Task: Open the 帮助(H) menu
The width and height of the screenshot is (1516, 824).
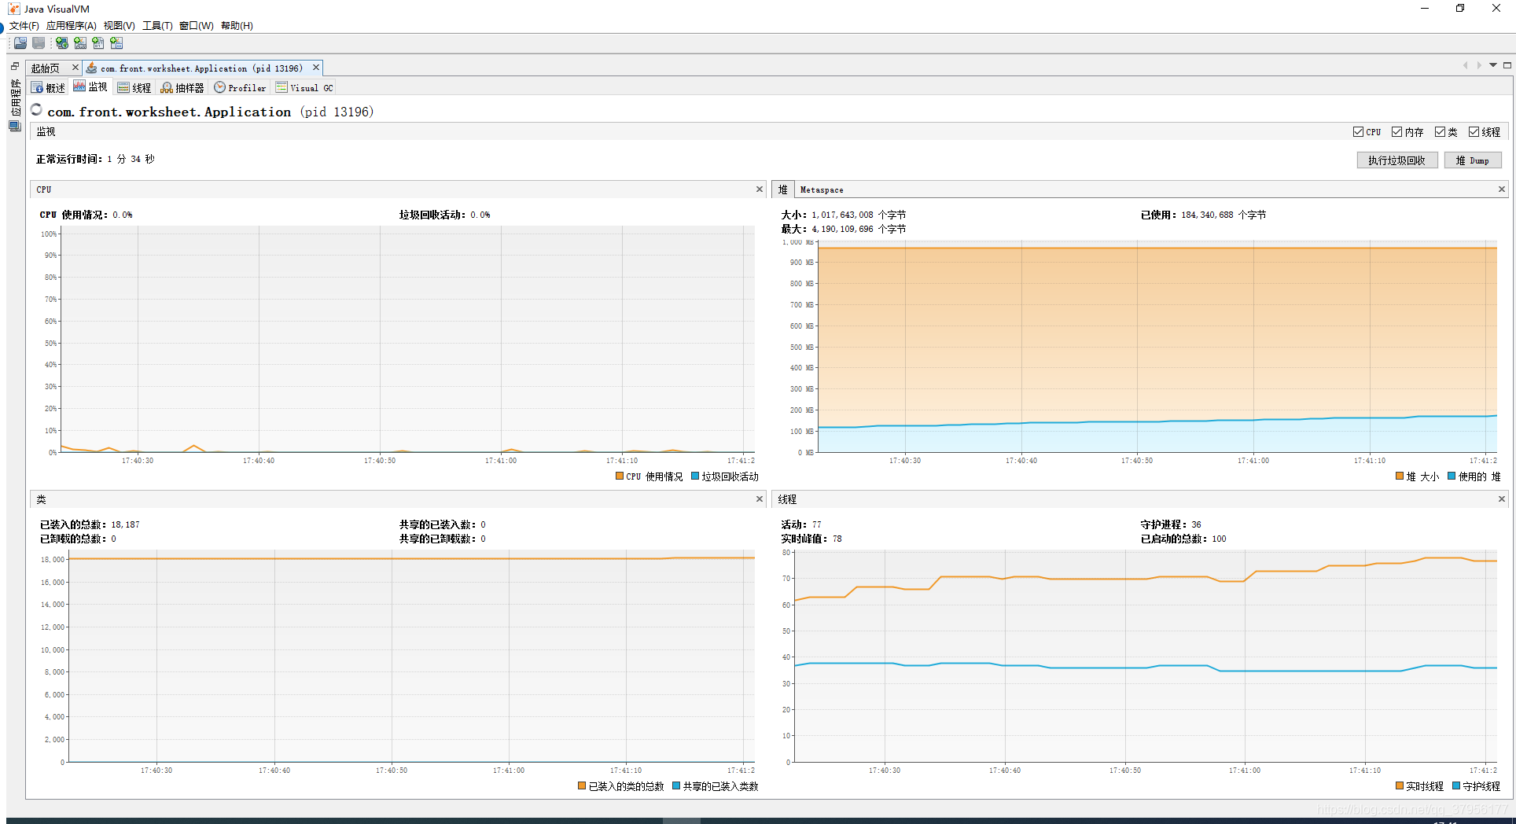Action: tap(237, 25)
